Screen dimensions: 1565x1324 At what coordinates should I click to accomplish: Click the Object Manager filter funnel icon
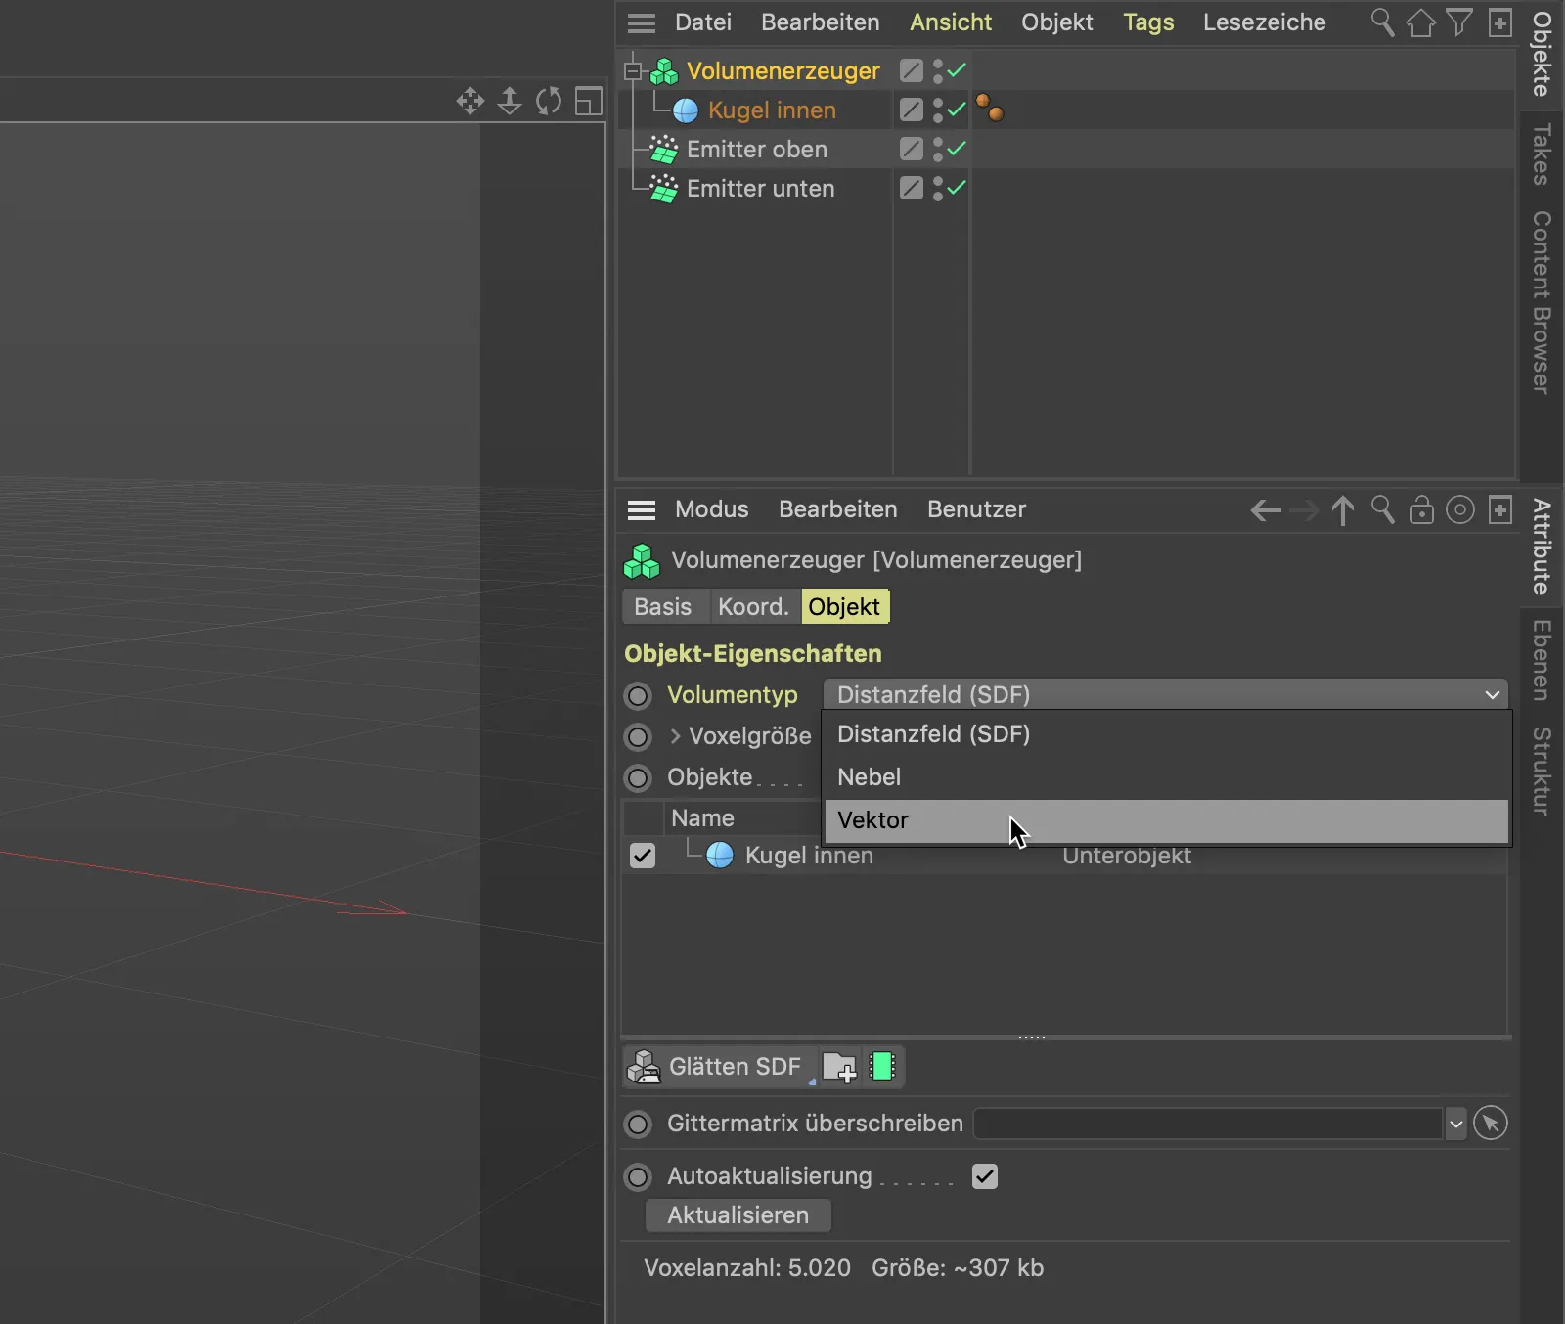click(x=1459, y=22)
